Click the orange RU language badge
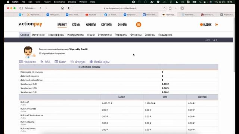Image resolution: width=239 pixels, height=134 pixels. 139,25
